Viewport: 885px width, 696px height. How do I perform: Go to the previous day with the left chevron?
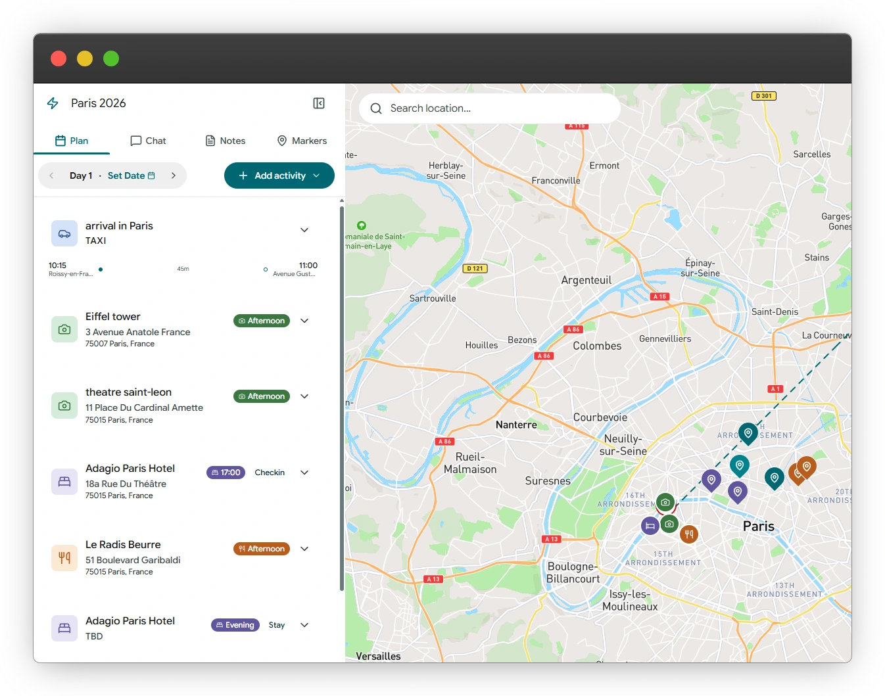point(51,175)
